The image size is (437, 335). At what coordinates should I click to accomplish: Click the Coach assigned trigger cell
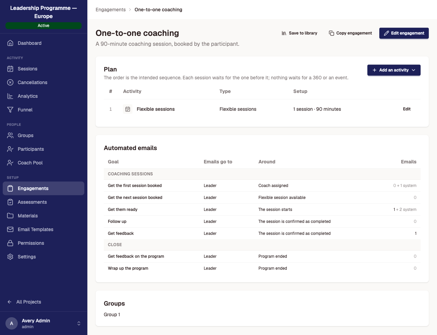coord(273,186)
